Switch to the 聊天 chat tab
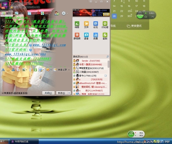 [x=7, y=13]
